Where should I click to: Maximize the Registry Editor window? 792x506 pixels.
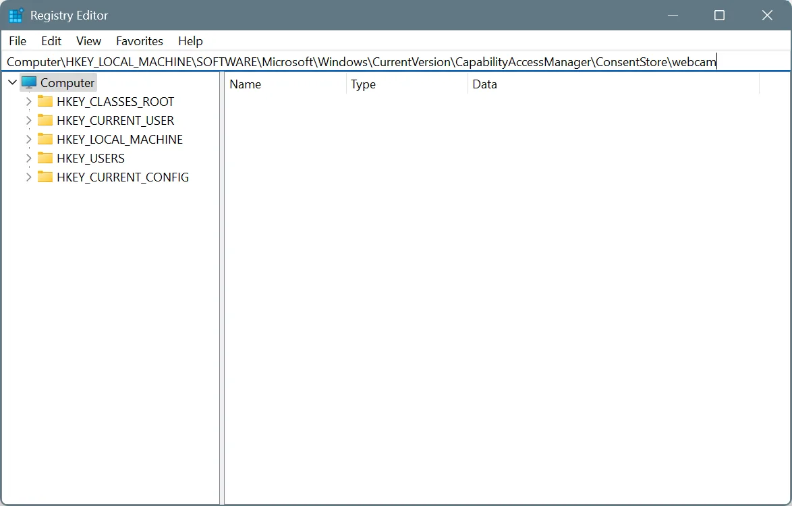[x=719, y=15]
